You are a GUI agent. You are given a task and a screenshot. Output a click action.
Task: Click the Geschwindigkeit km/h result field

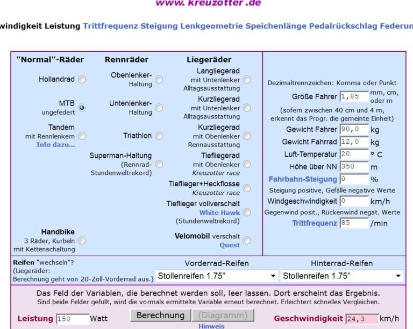click(x=362, y=319)
